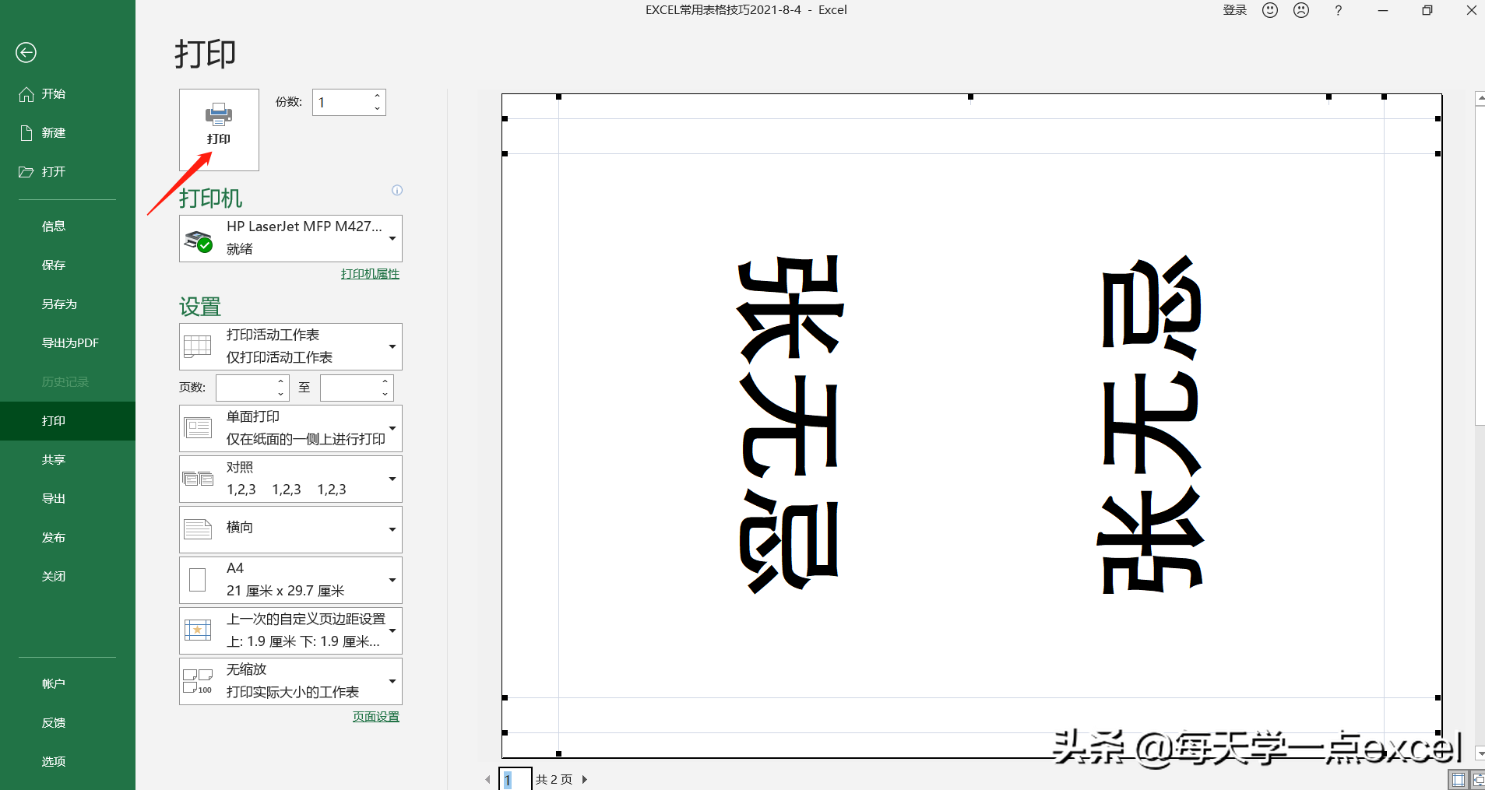Click the worksheet grid icon
The width and height of the screenshot is (1485, 790).
point(198,346)
